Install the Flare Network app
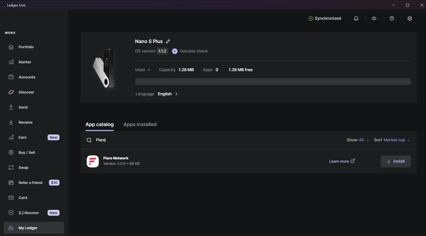Viewport: 426px width, 236px height. tap(395, 161)
